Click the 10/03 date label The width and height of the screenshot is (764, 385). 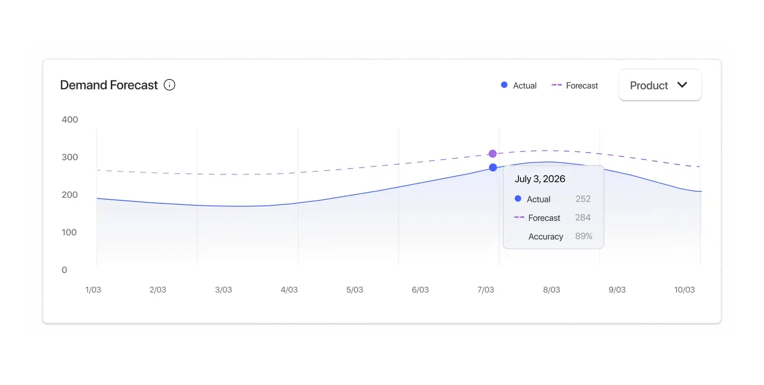[x=684, y=289]
